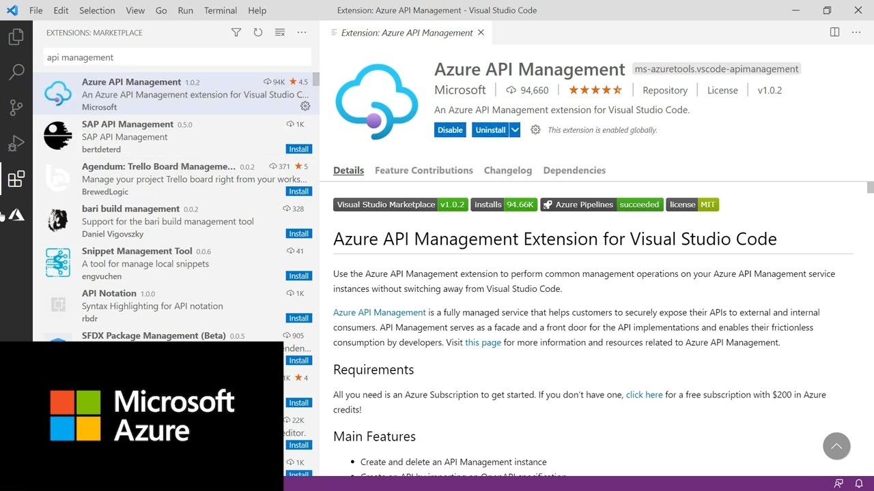874x491 pixels.
Task: Open the Run menu
Action: [185, 10]
